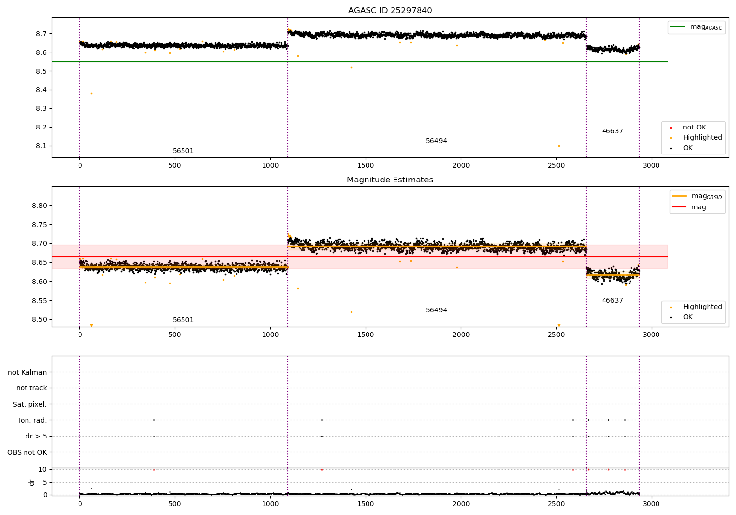Click the 8.55 y-tick label in the middle plot
Viewport: 736px width, 515px height.
tap(39, 301)
